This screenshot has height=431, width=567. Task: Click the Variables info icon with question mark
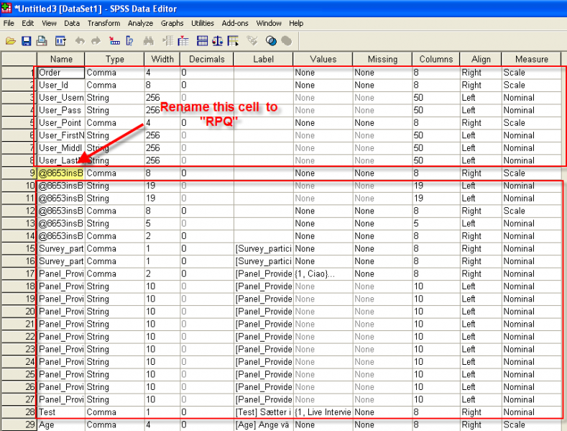129,41
